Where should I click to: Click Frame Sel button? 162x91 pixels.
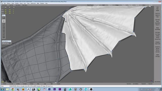[144, 84]
